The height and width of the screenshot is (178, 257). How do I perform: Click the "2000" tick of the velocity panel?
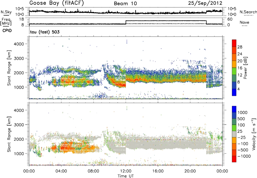tap(19, 139)
